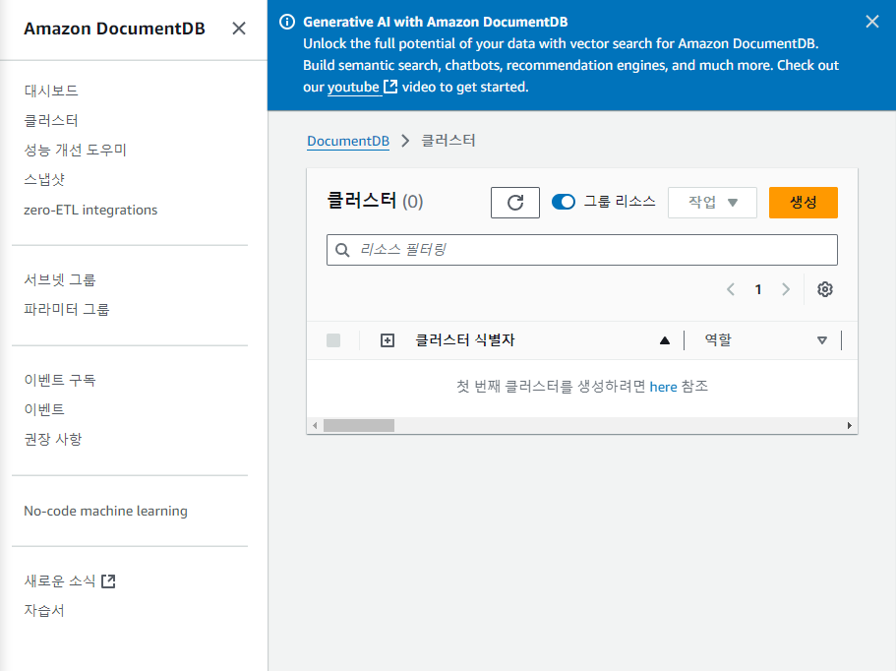This screenshot has width=896, height=671.
Task: Sort by 역할 column arrow
Action: [821, 340]
